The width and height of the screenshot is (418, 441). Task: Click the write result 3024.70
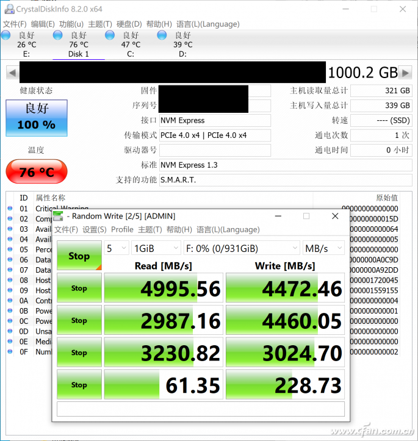tap(285, 353)
